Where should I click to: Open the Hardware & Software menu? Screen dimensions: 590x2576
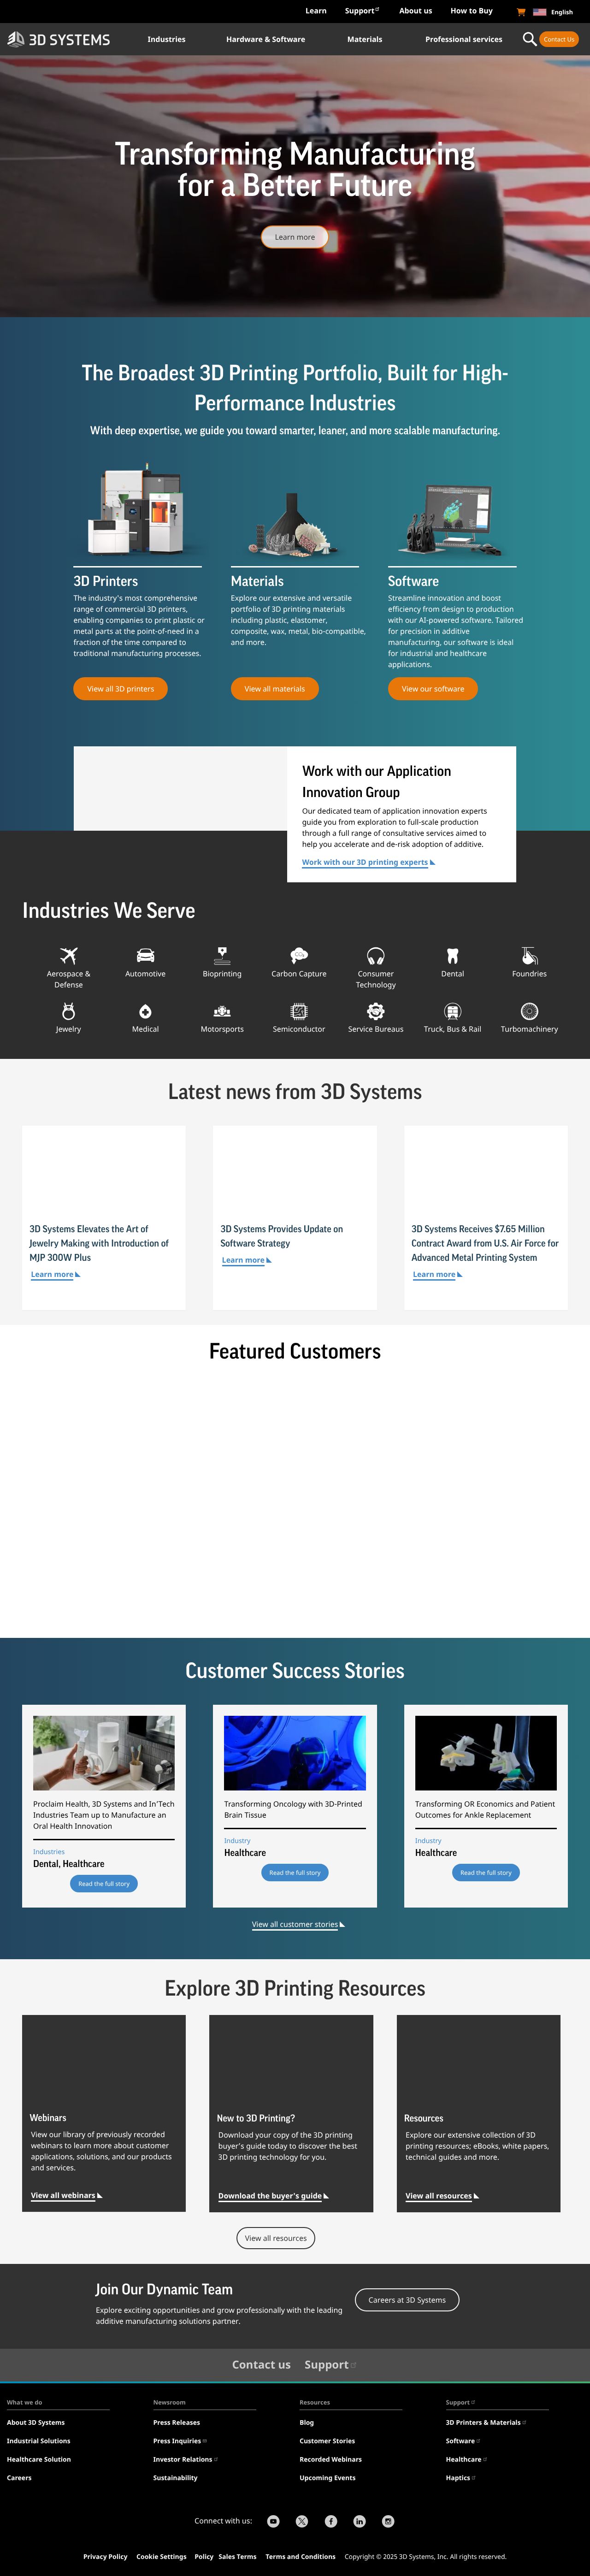(x=266, y=39)
